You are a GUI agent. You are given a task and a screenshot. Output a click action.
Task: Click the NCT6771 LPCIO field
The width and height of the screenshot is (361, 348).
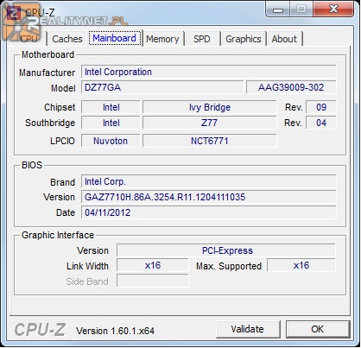click(x=210, y=141)
